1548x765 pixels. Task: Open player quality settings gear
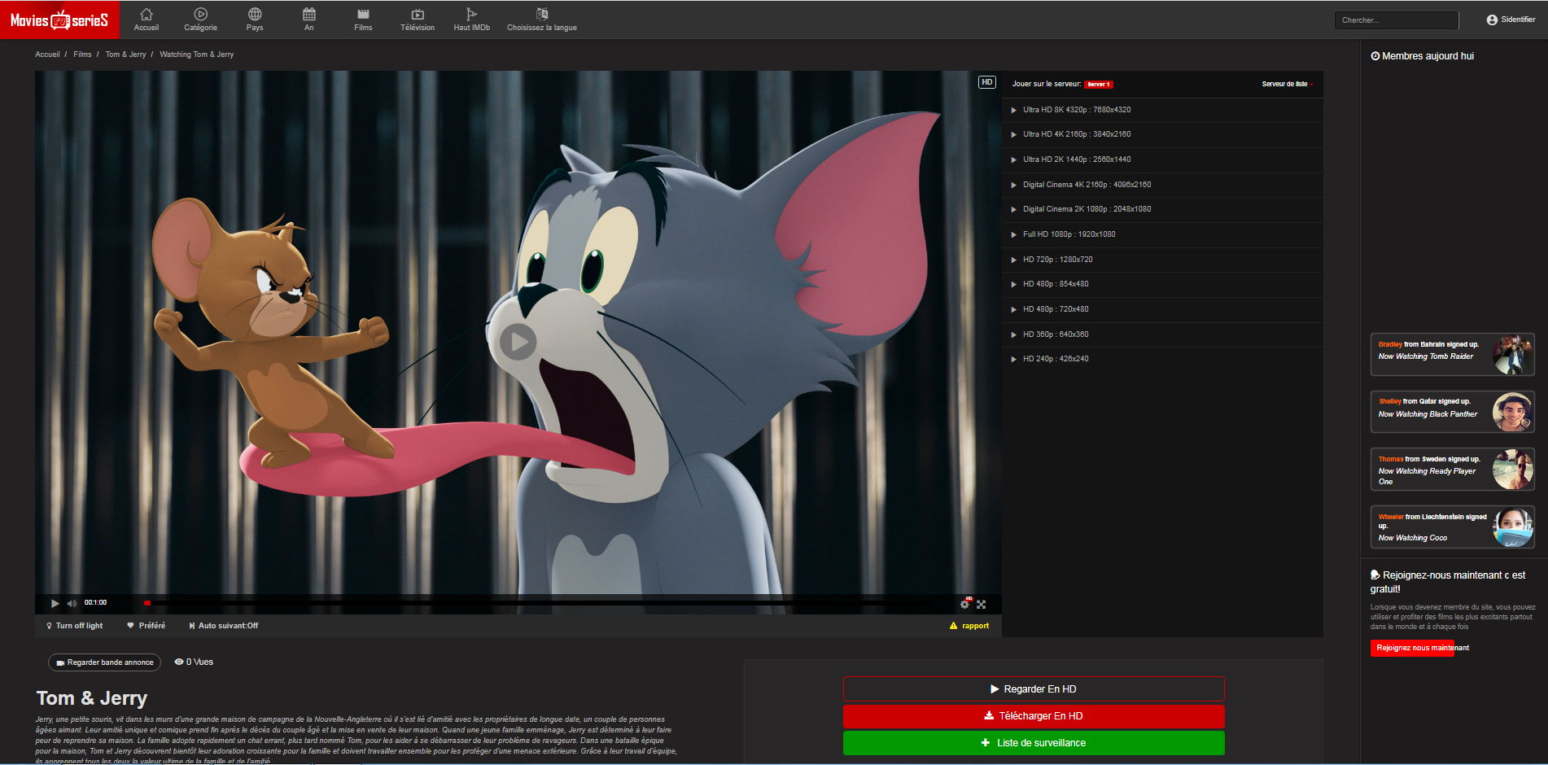(965, 603)
